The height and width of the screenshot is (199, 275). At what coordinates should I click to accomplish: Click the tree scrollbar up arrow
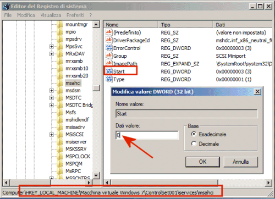(96, 24)
